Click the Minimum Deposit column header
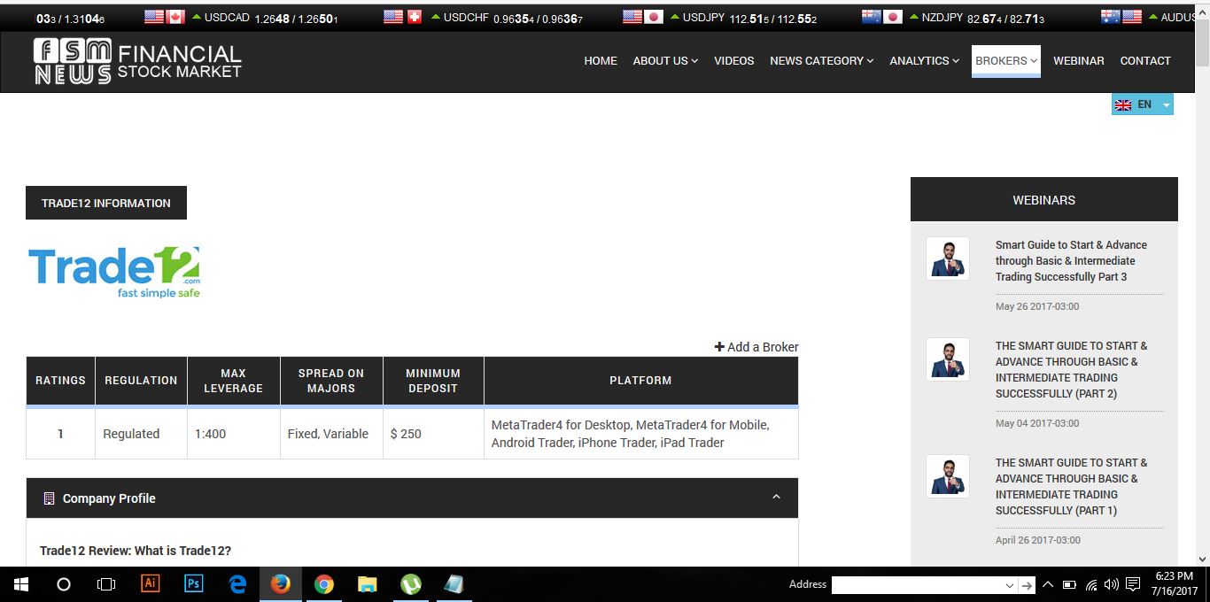The height and width of the screenshot is (602, 1210). [433, 381]
